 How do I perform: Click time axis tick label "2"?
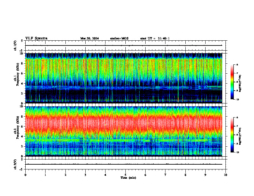[65, 175]
